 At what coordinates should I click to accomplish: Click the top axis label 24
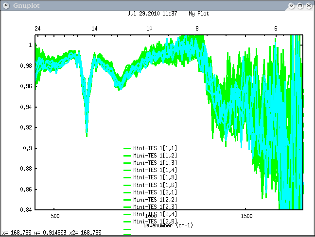pyautogui.click(x=37, y=29)
